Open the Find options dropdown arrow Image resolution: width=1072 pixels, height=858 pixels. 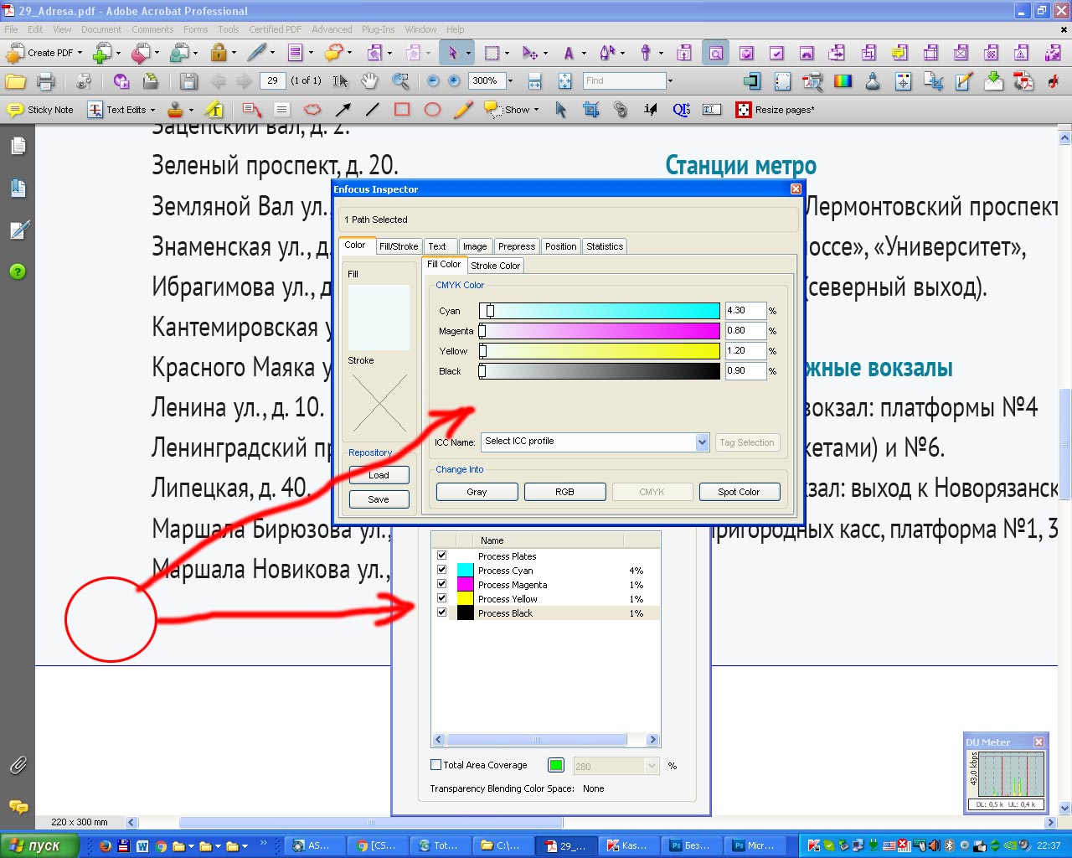click(670, 81)
